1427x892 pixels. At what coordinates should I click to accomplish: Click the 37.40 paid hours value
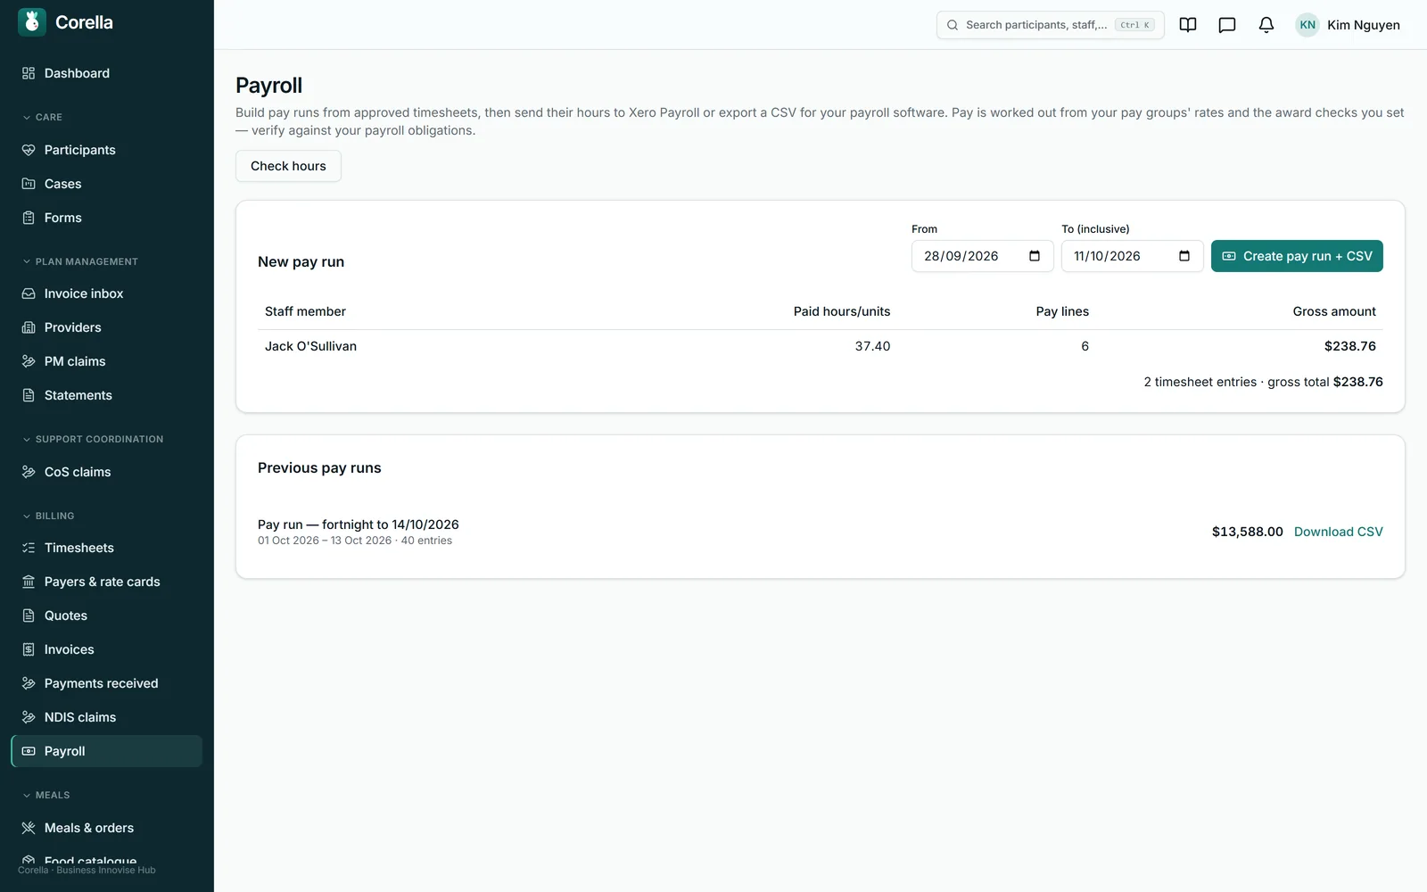(872, 346)
